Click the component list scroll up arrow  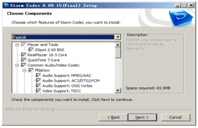click(118, 45)
